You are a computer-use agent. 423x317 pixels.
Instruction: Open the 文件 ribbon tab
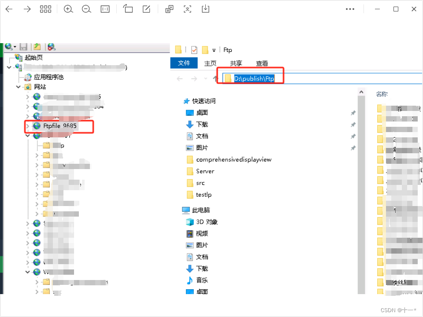click(184, 63)
